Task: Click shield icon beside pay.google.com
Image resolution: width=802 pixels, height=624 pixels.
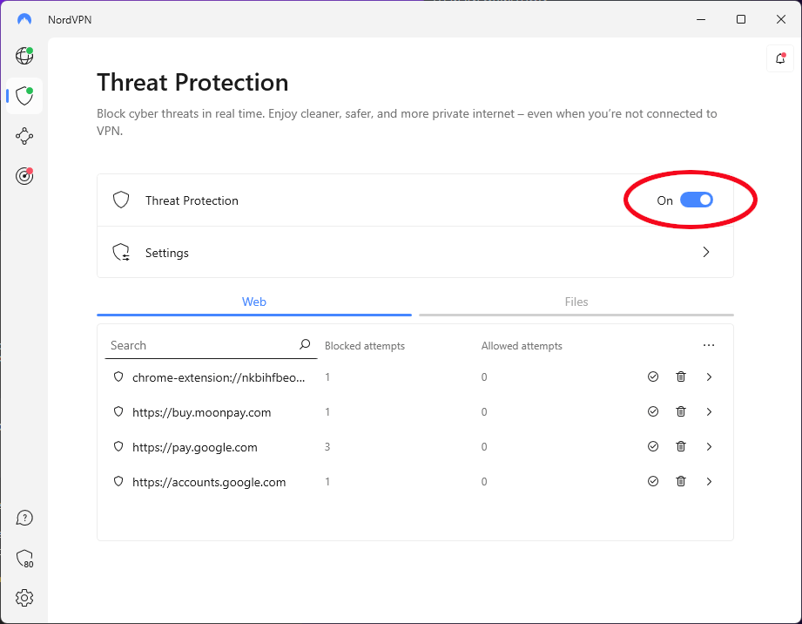Action: 118,446
